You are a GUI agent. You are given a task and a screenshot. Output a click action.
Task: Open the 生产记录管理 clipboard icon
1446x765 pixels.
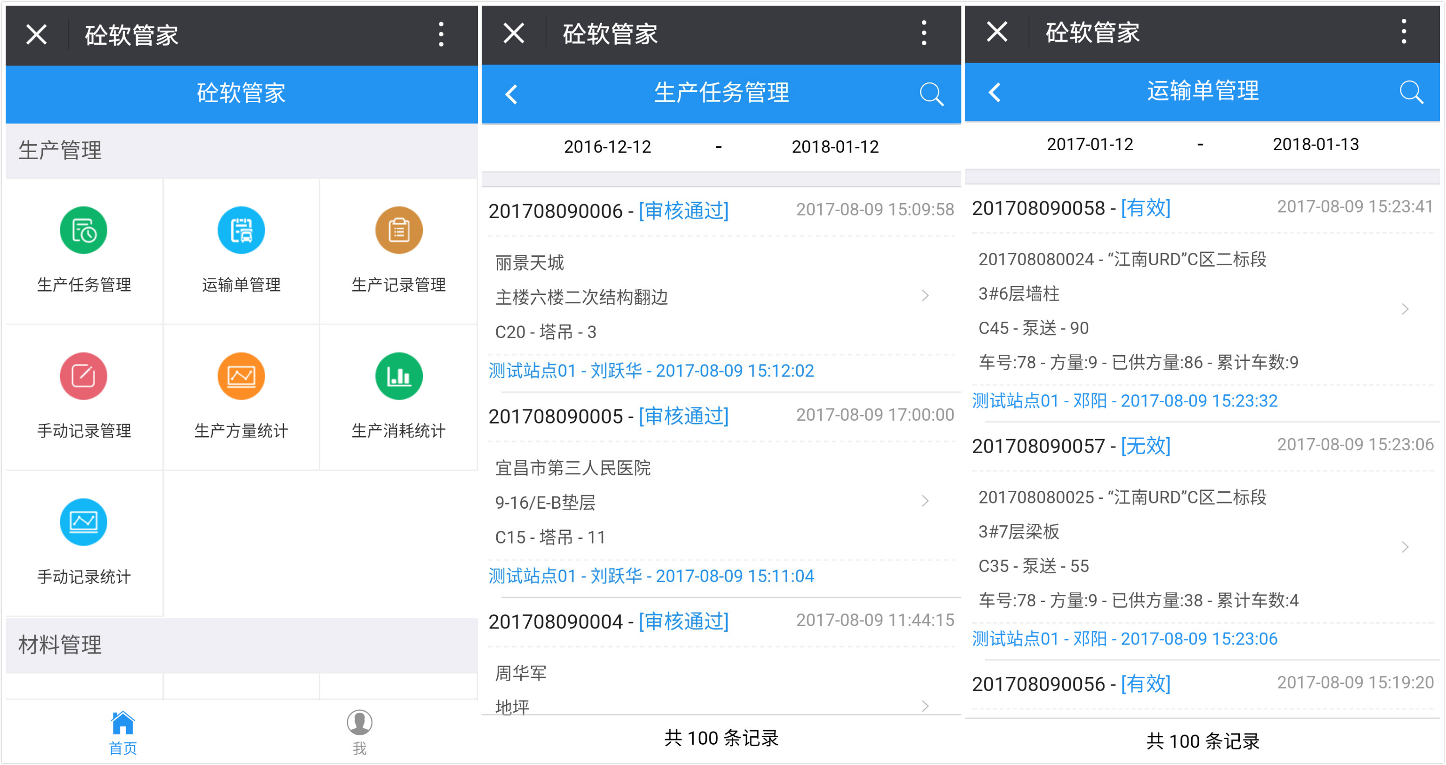point(398,230)
